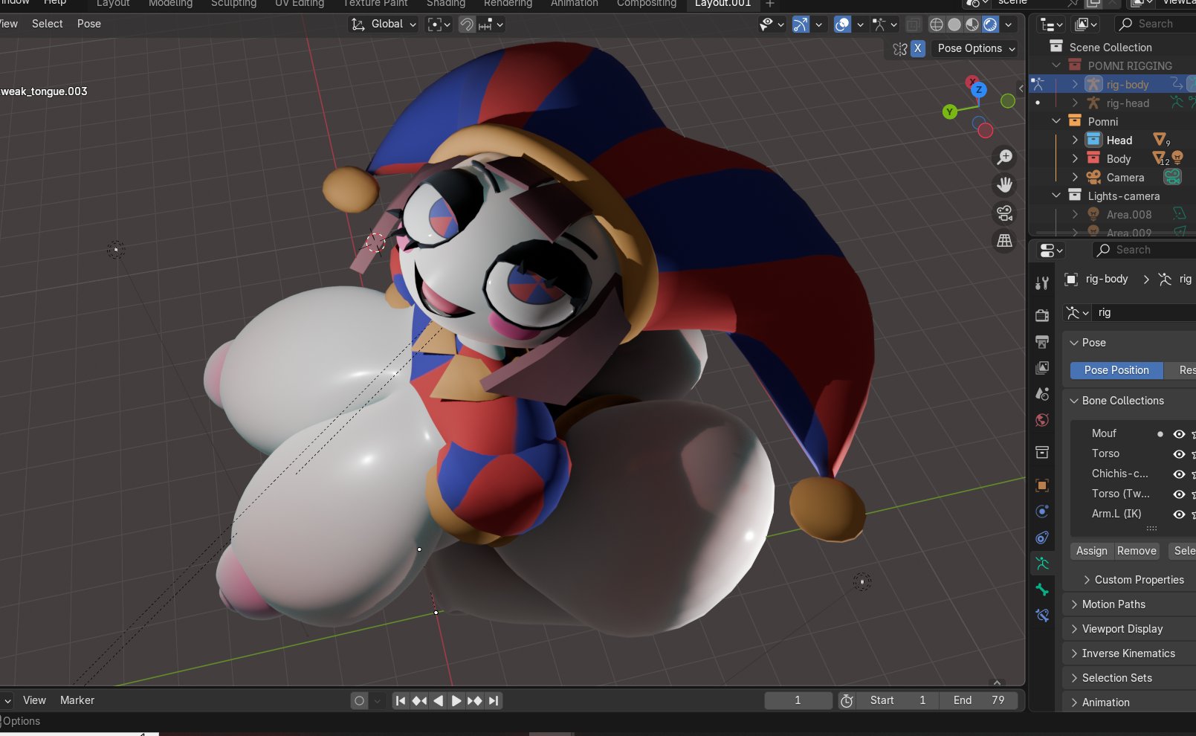
Task: Click the End frame value field
Action: coord(980,700)
